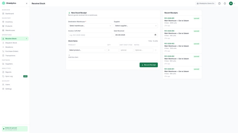Viewport: 238px width, 133px height.
Task: Click the LIVE badge next to Sync Log
Action: (x=25, y=76)
